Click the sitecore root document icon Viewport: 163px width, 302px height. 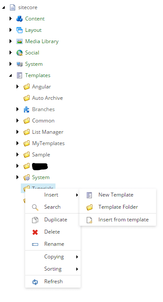pyautogui.click(x=13, y=7)
